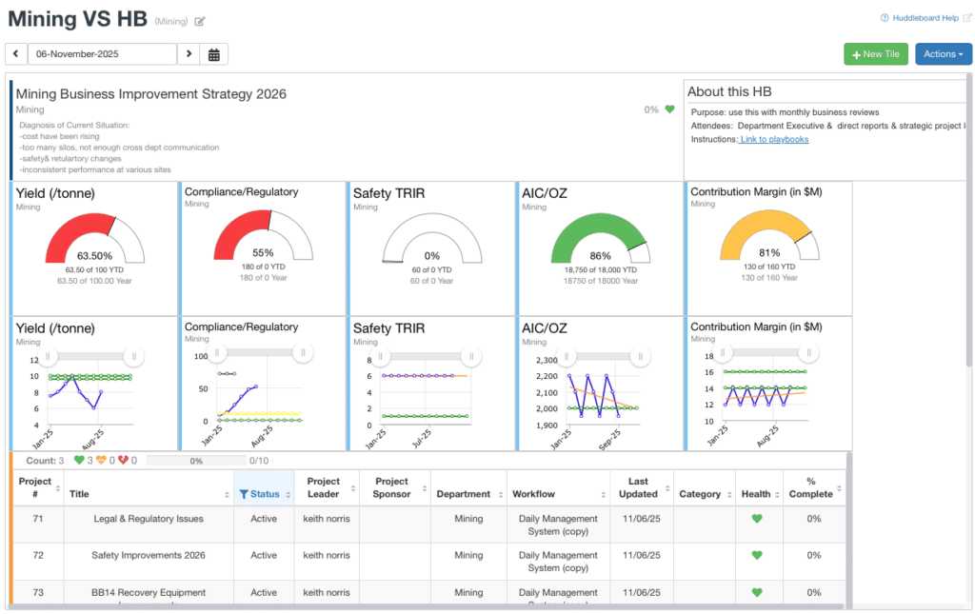
Task: Toggle the red broken heart count filter
Action: coord(123,461)
